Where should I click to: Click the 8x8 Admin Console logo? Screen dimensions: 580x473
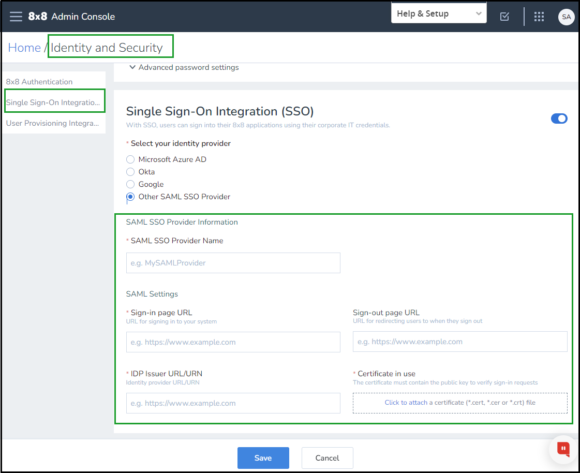71,16
